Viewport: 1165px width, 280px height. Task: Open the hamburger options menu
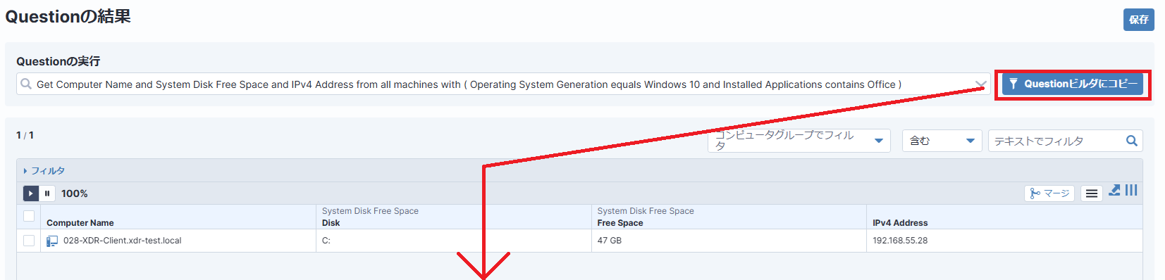[1092, 193]
